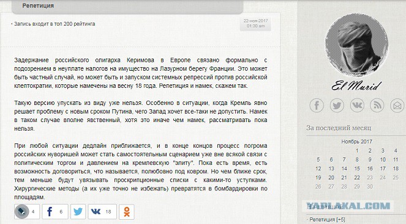Screen dimensions: 406x224
Task: Select day 15 in the calendar
Action: pyautogui.click(x=357, y=169)
